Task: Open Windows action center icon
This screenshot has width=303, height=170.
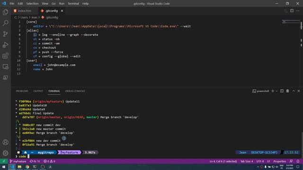Action: point(298,167)
